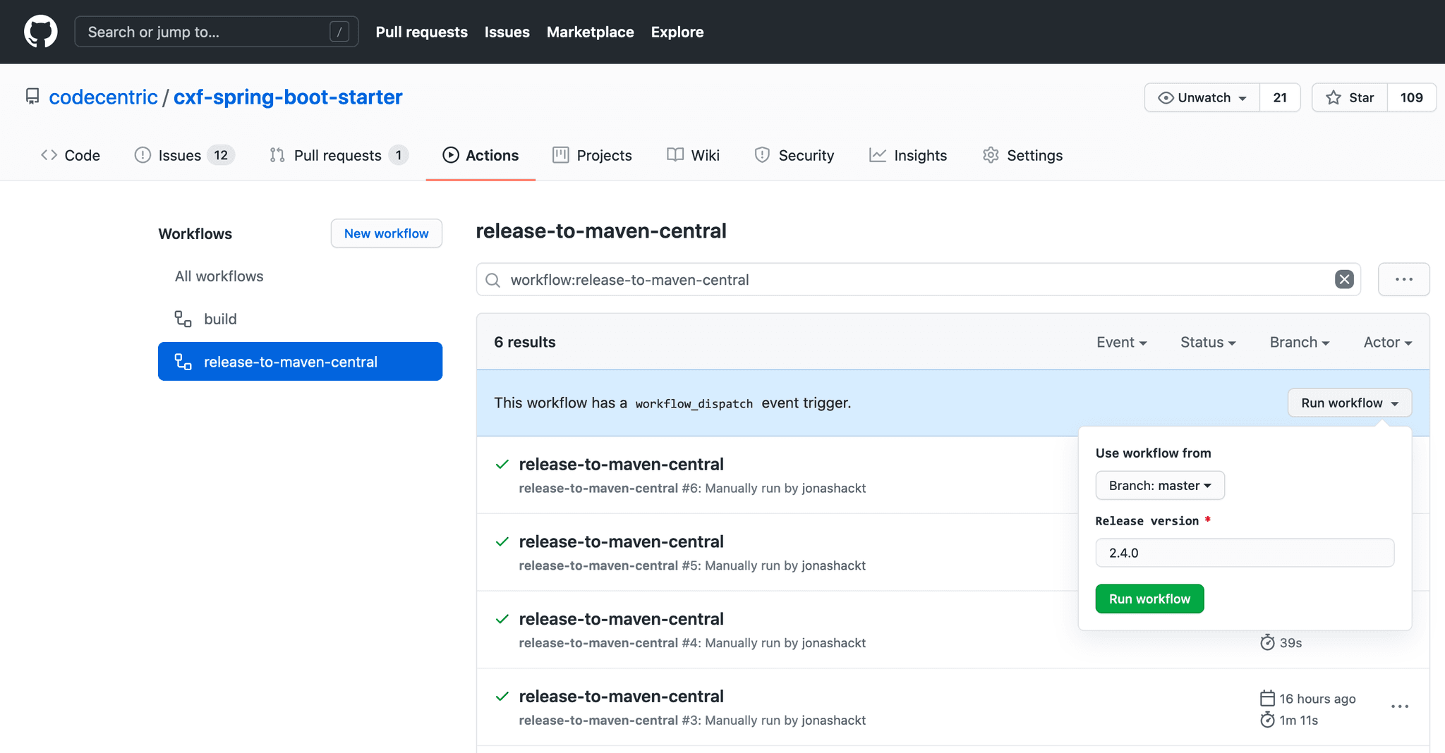Expand the Status filter dropdown
1445x753 pixels.
pos(1207,342)
